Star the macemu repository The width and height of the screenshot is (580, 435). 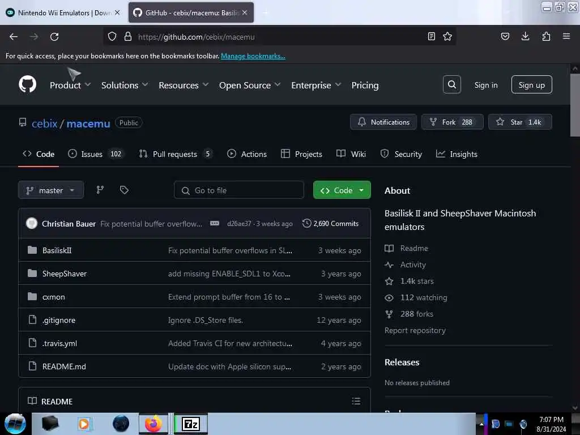tap(520, 122)
